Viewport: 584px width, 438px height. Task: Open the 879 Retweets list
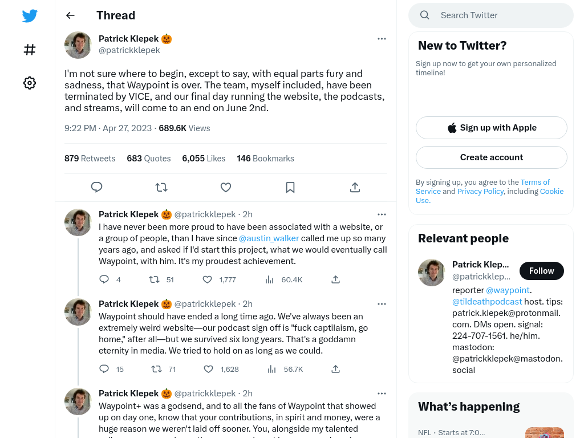[x=90, y=159]
